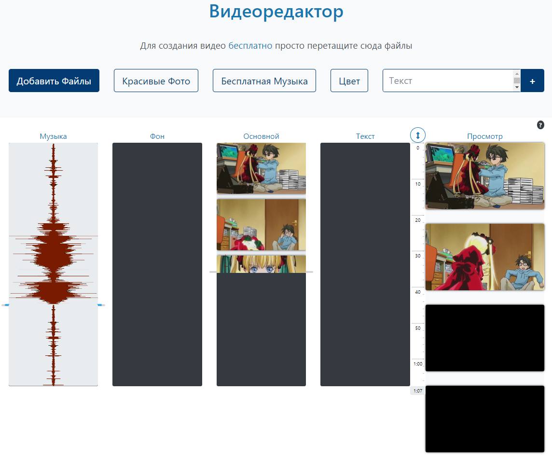
Task: Click the 1:07 end time marker
Action: pyautogui.click(x=417, y=391)
